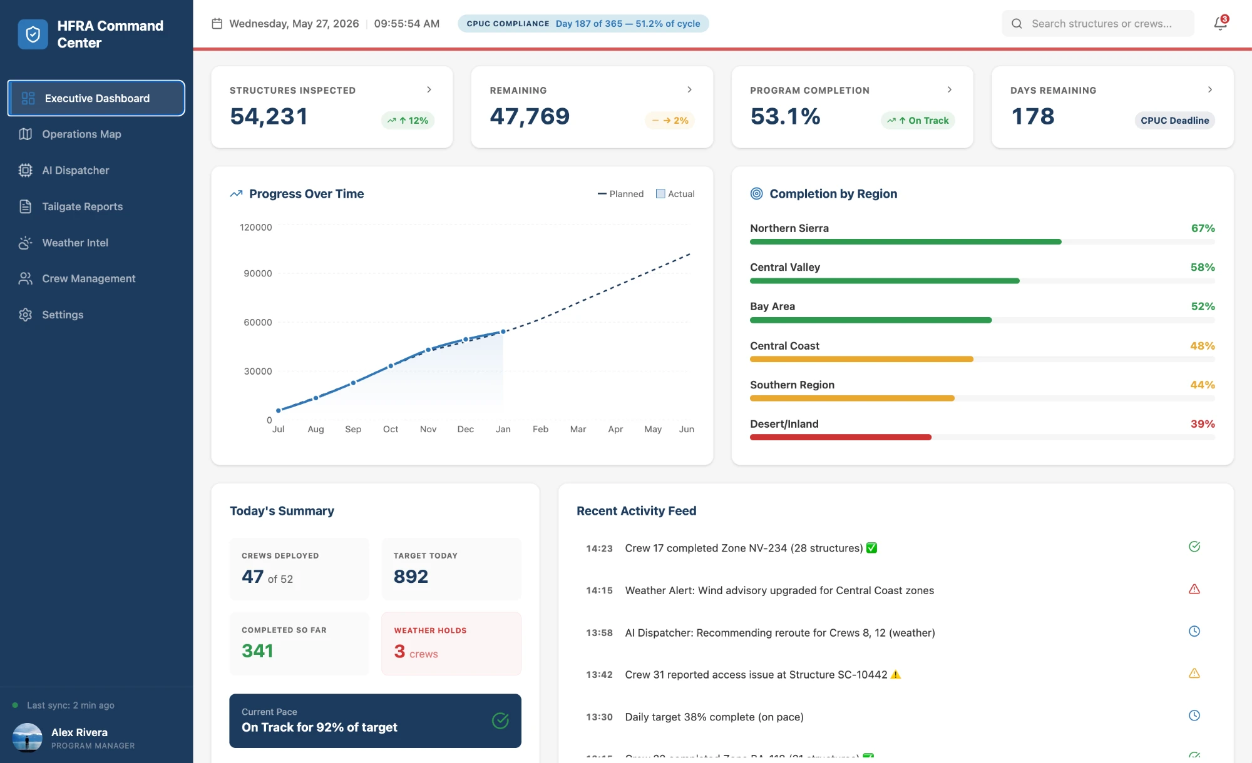Open the Settings page
Viewport: 1252px width, 763px height.
tap(96, 315)
